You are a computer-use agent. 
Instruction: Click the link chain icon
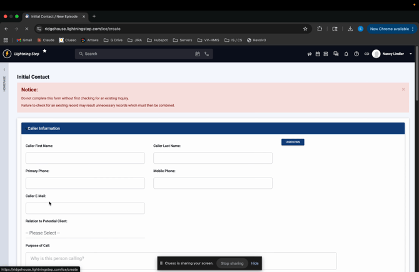click(366, 54)
